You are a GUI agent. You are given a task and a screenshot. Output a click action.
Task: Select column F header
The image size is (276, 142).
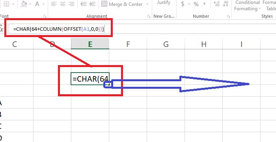(128, 44)
